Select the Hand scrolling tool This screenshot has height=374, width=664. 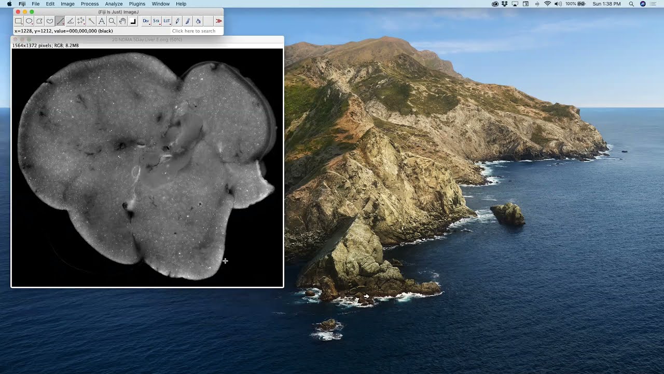(122, 21)
